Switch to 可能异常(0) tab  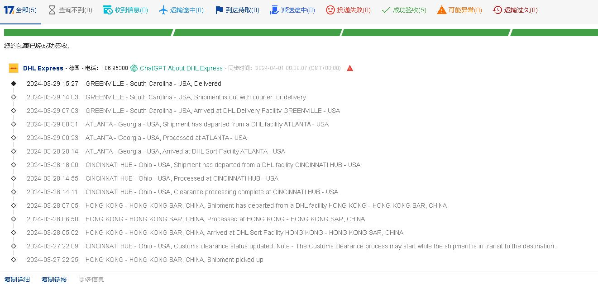459,10
